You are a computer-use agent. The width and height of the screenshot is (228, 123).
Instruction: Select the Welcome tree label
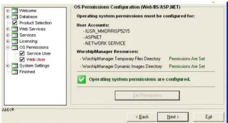point(28,11)
